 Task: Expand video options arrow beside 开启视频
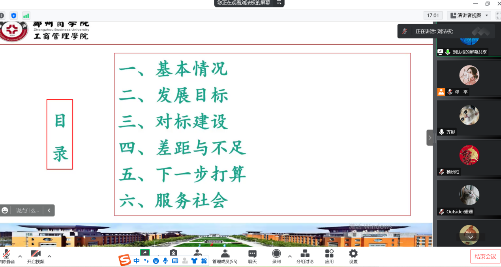pyautogui.click(x=49, y=256)
